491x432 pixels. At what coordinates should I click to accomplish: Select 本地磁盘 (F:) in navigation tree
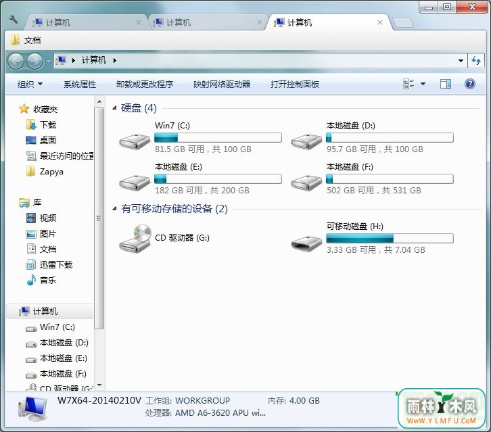pos(56,374)
